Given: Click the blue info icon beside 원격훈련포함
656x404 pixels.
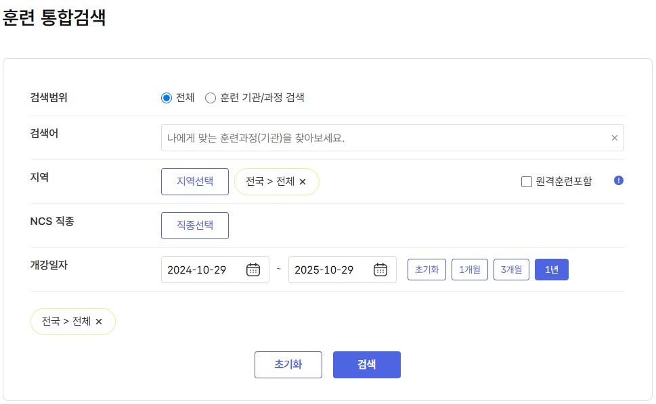Looking at the screenshot, I should pyautogui.click(x=618, y=180).
